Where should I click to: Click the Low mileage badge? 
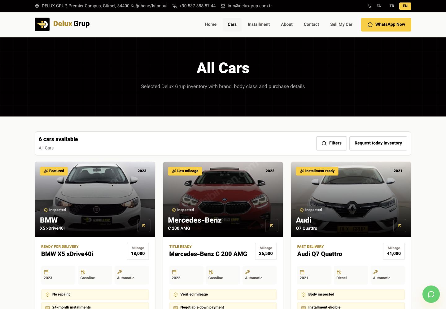click(x=185, y=171)
